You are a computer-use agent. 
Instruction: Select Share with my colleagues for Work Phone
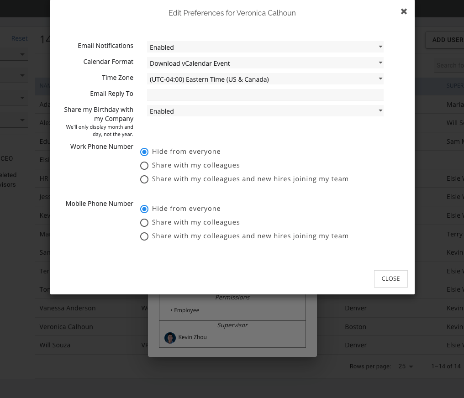point(144,166)
